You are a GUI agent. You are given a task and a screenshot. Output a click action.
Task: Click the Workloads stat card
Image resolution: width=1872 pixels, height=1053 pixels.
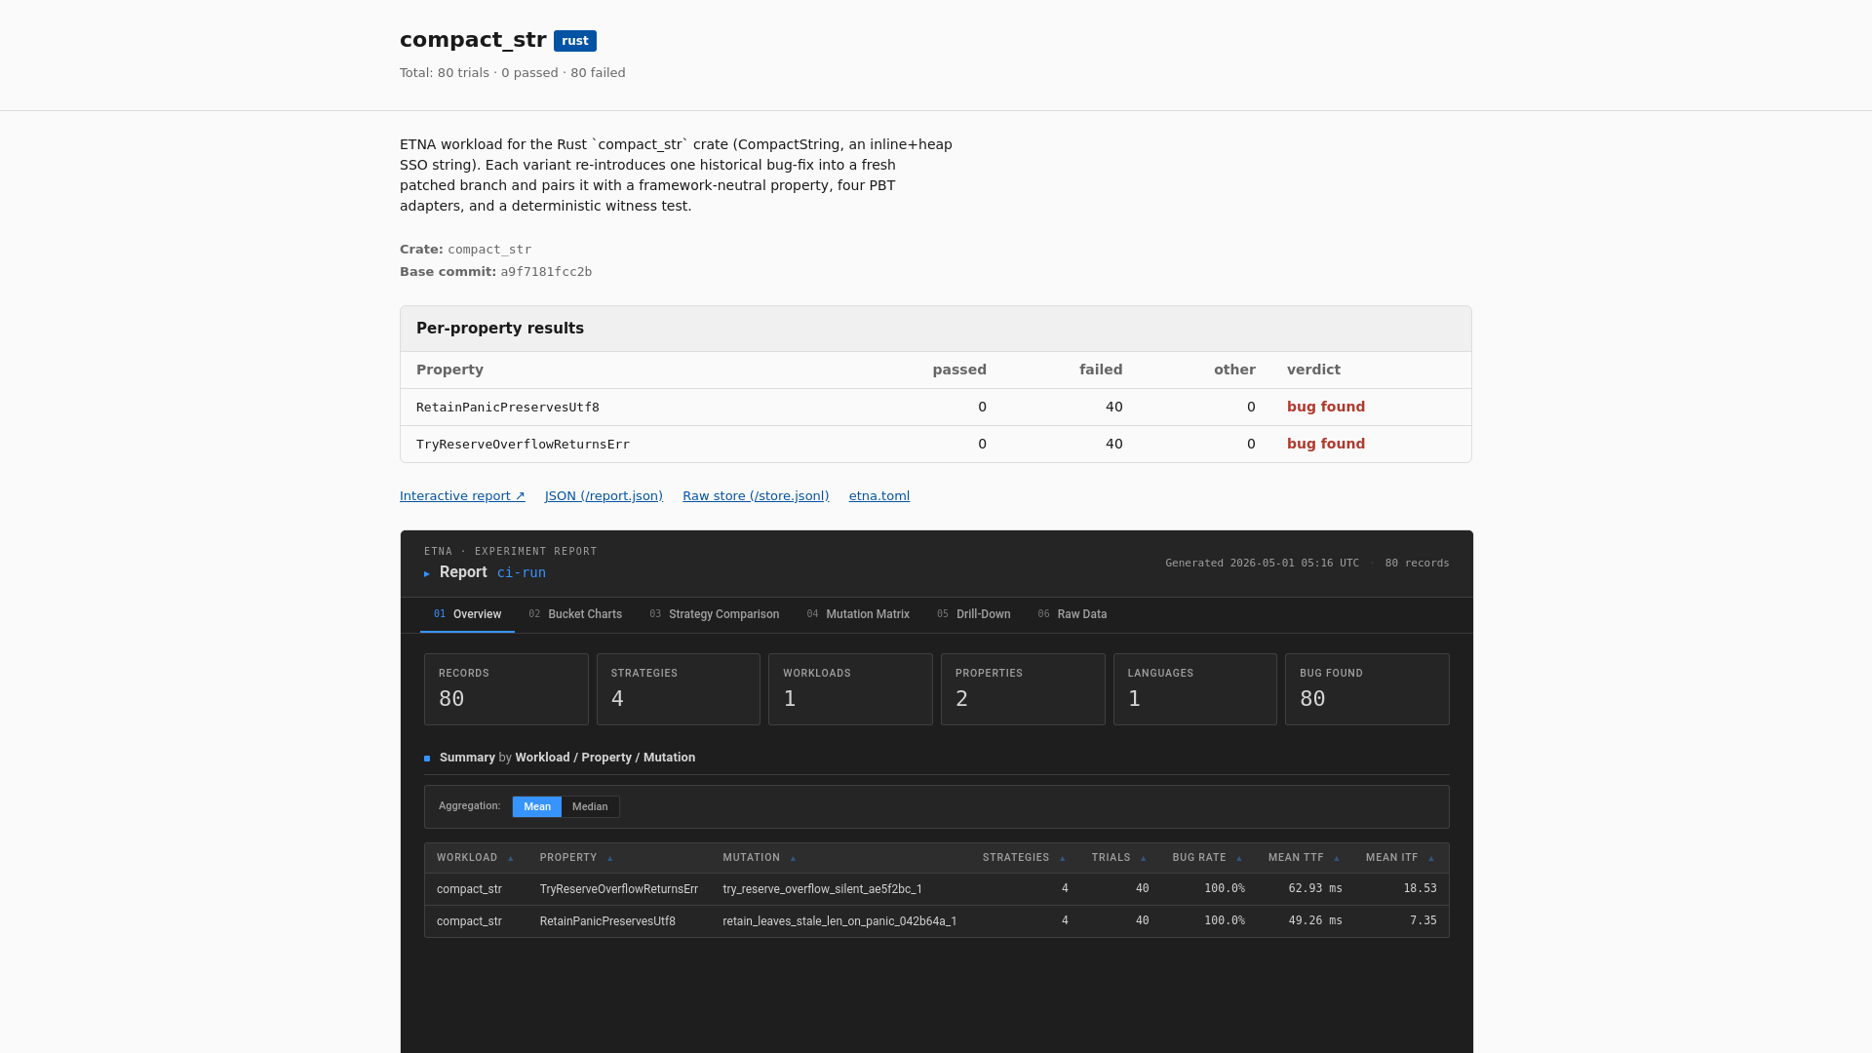[850, 689]
